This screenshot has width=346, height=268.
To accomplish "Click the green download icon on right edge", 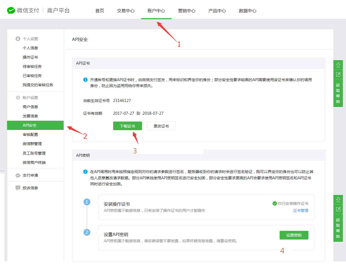I will pos(338,65).
